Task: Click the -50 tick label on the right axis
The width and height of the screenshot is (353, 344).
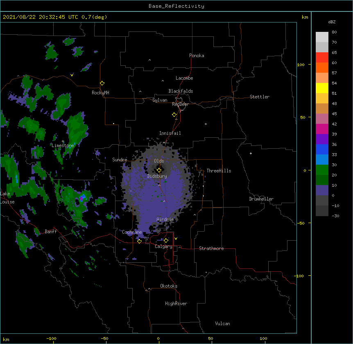Action: (301, 223)
